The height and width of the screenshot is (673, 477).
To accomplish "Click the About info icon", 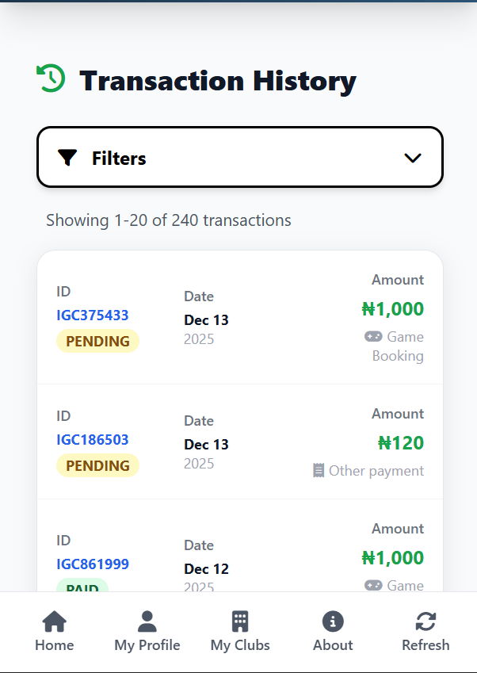I will pyautogui.click(x=333, y=621).
